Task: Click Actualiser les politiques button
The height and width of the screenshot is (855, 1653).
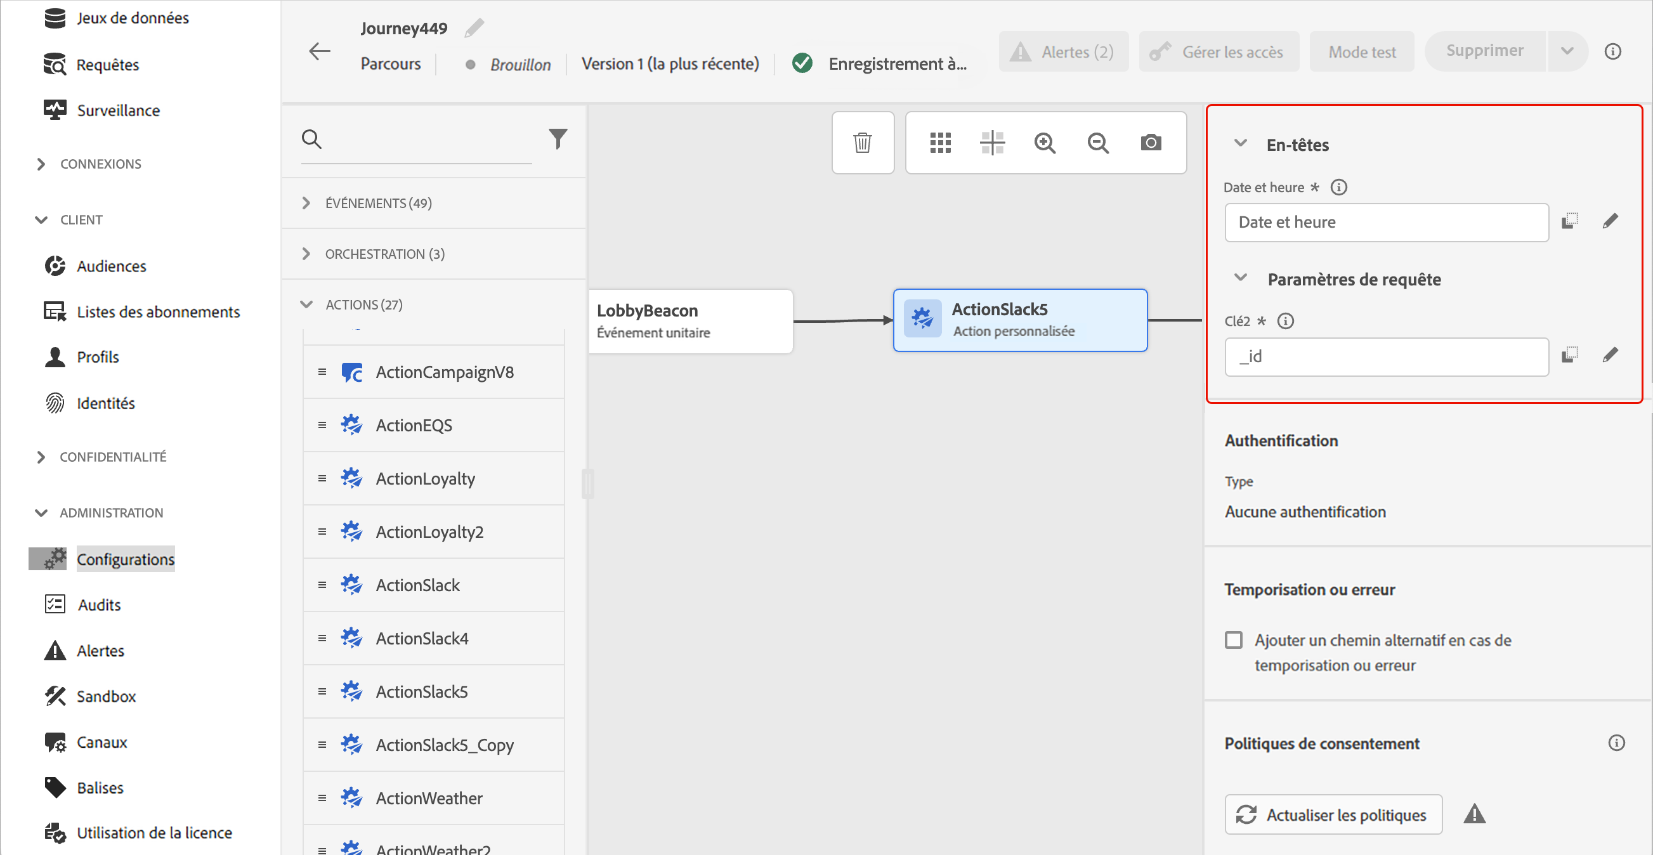Action: click(x=1333, y=814)
